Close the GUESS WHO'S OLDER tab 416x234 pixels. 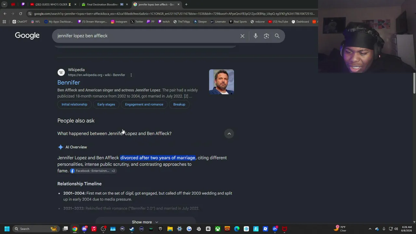(x=75, y=5)
